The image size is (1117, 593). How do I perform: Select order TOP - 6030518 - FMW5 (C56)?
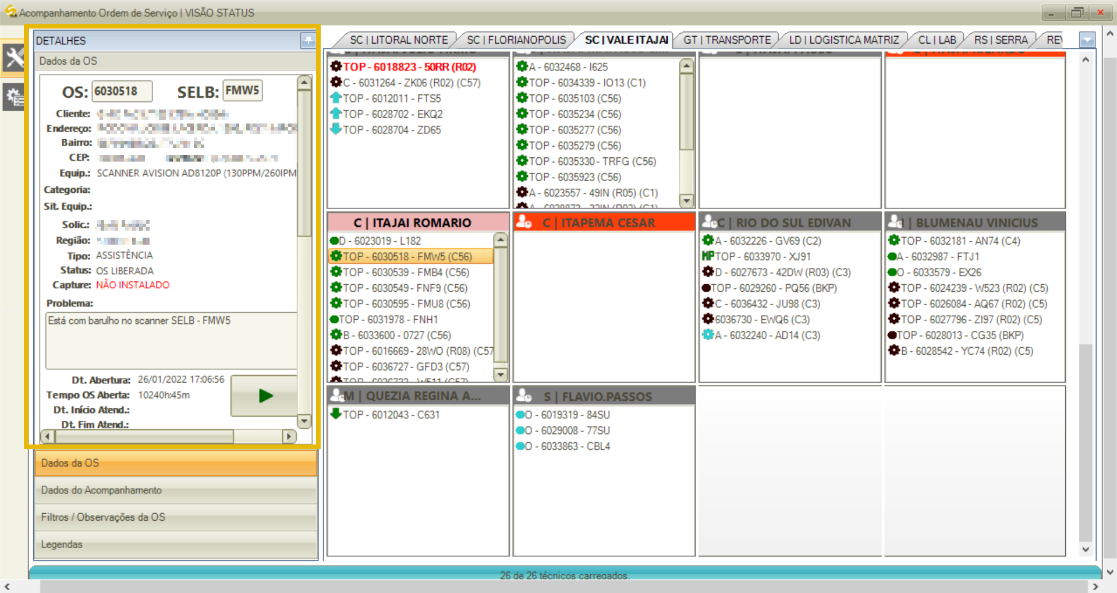point(411,256)
